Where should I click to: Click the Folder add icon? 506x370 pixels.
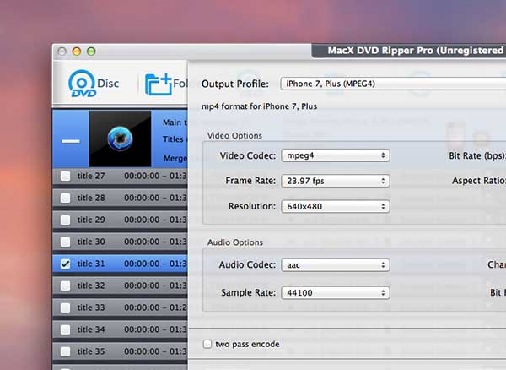(x=159, y=84)
